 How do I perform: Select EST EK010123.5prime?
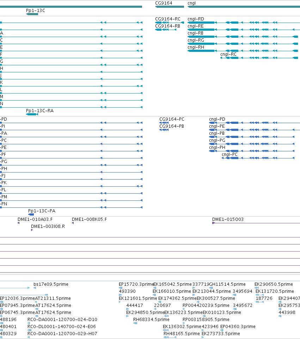(x=222, y=313)
